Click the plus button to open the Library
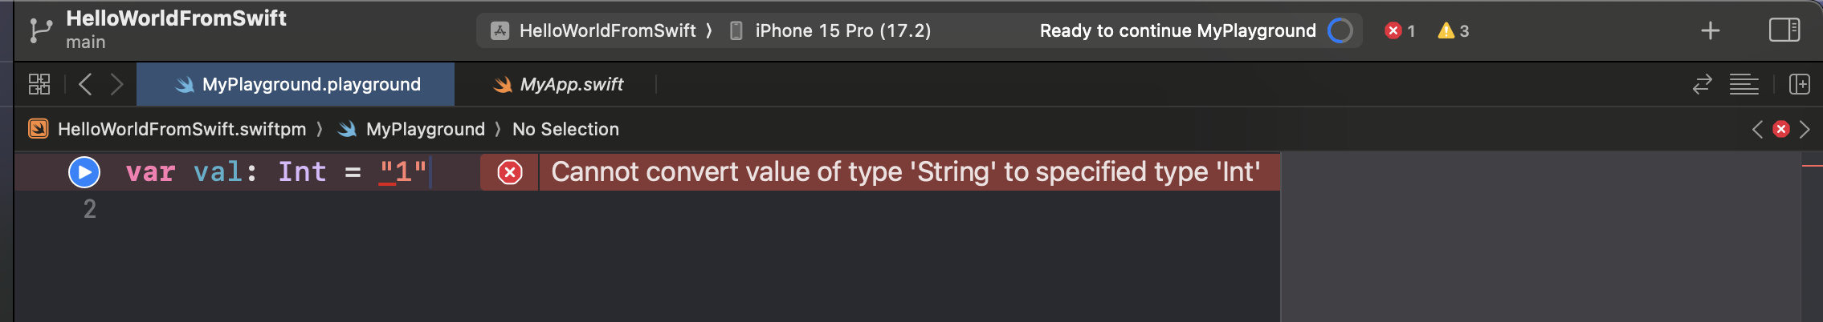This screenshot has width=1823, height=322. point(1711,30)
